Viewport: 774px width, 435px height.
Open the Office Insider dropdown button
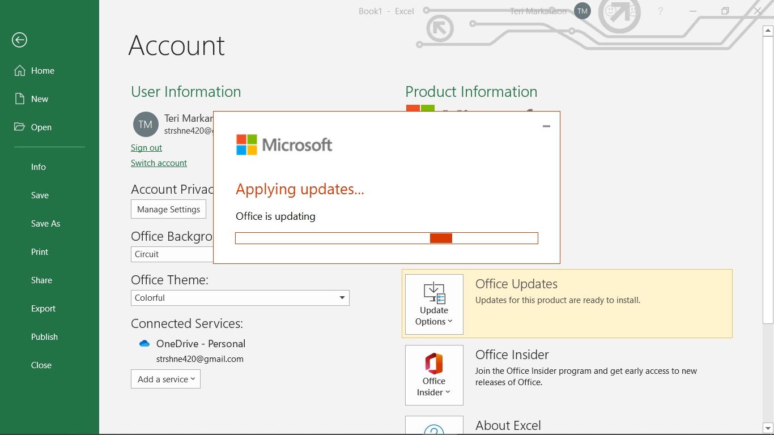434,375
